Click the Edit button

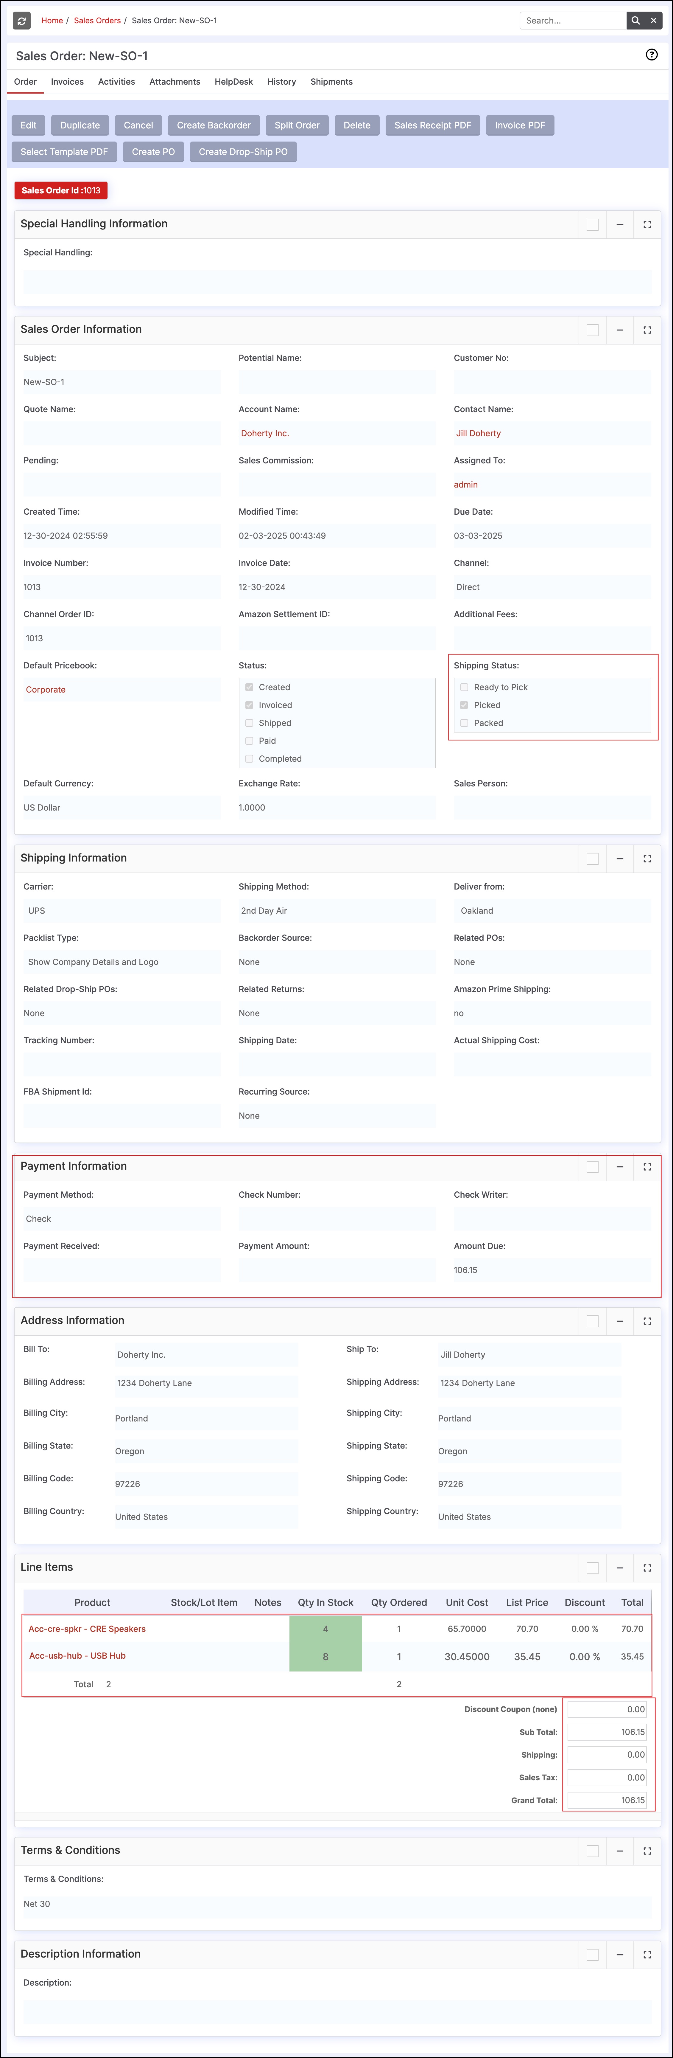tap(29, 125)
